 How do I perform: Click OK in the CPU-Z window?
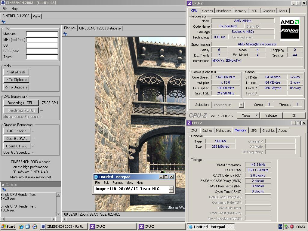(294, 115)
